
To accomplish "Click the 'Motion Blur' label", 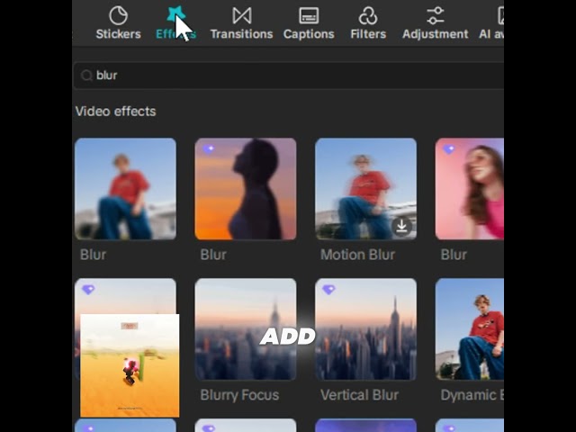I will tap(357, 255).
